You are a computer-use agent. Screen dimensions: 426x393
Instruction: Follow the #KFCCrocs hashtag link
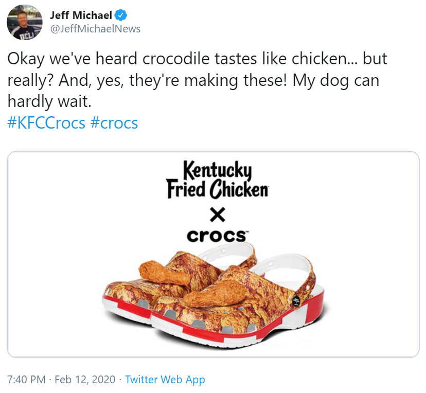pos(46,123)
